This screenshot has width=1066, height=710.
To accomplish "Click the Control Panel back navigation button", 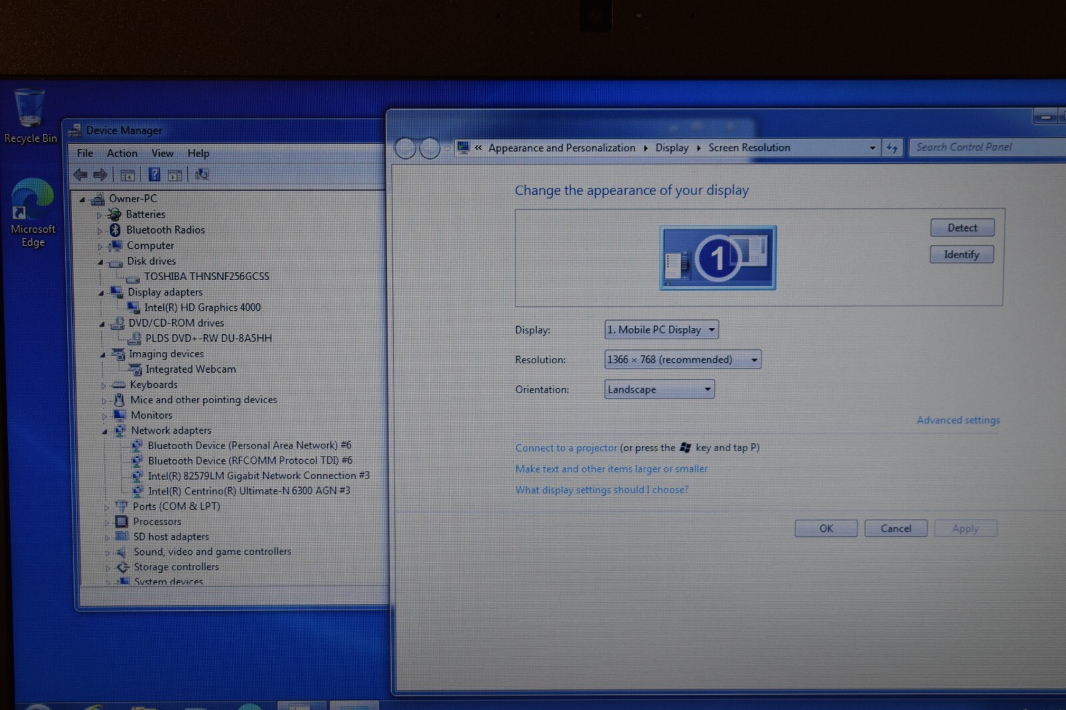I will tap(405, 148).
